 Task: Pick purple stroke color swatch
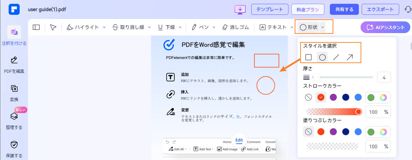pyautogui.click(x=333, y=97)
